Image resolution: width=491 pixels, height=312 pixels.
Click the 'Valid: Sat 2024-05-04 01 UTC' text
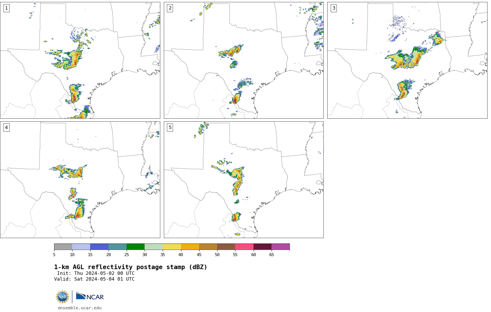point(94,279)
